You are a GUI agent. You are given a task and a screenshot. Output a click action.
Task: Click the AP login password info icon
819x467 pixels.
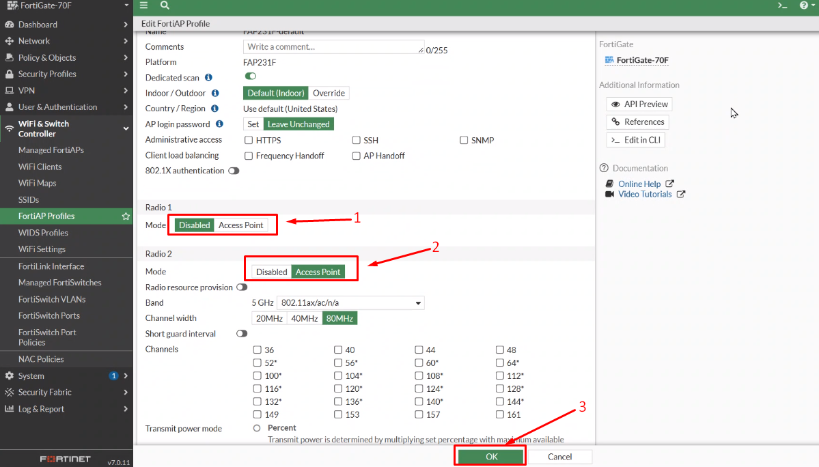[x=219, y=124]
